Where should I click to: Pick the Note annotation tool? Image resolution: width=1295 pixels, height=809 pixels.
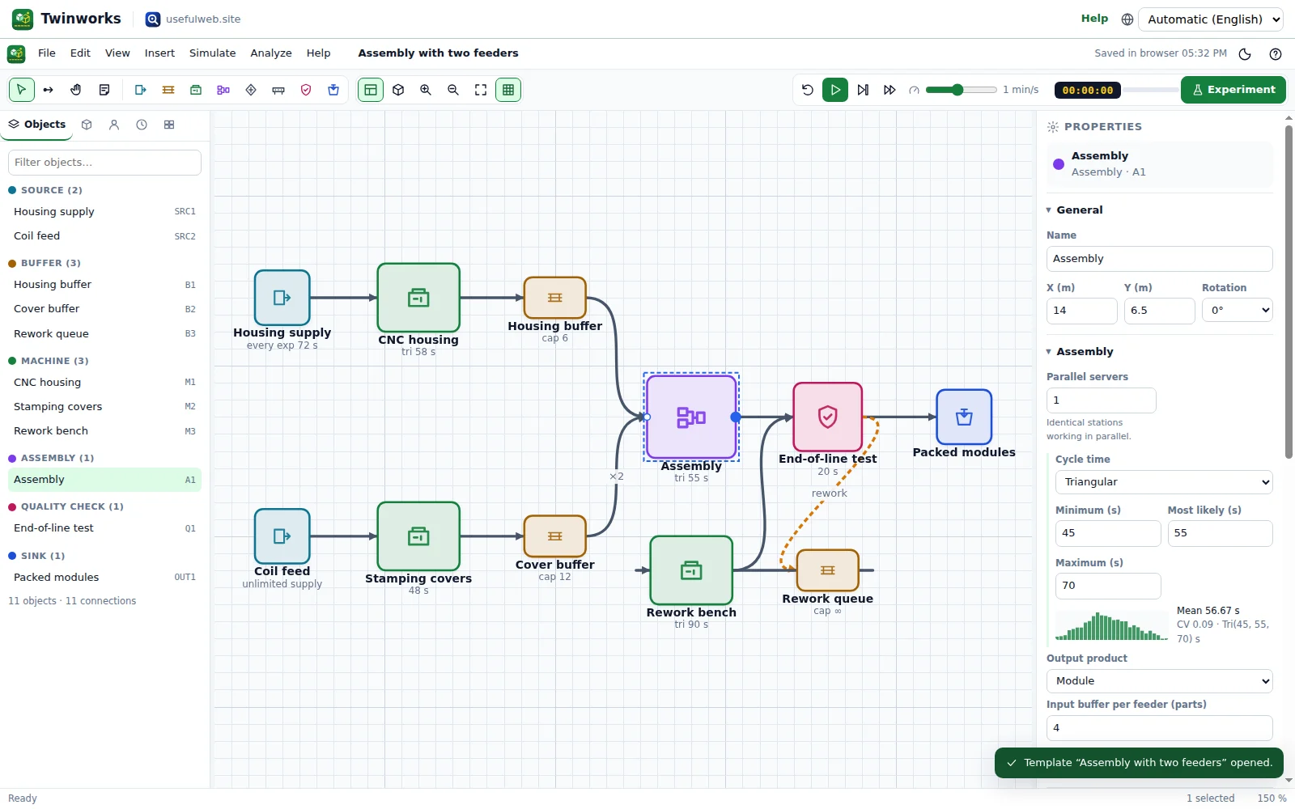(104, 90)
